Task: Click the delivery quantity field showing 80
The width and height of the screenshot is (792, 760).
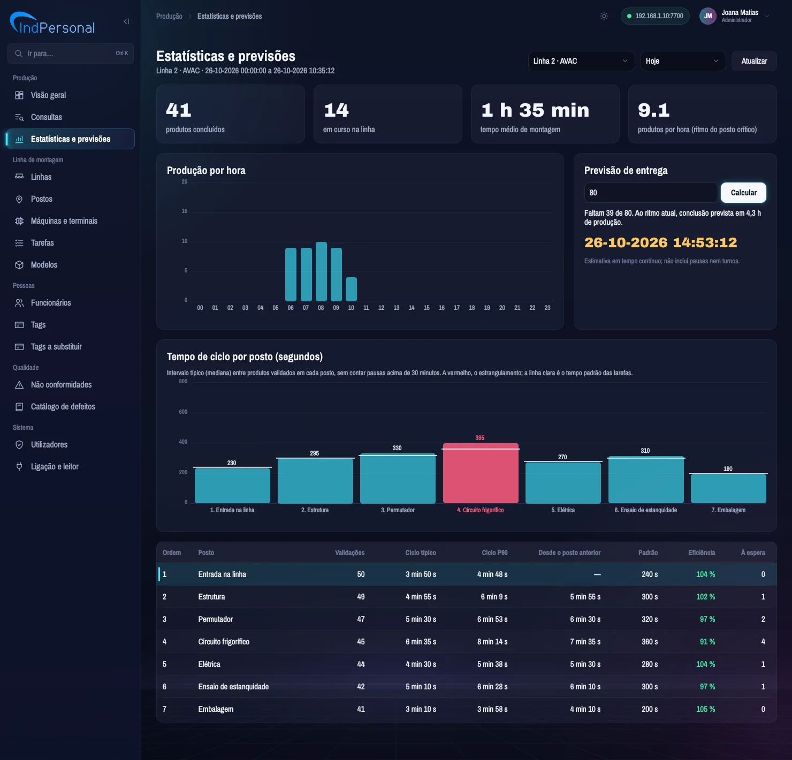Action: click(651, 193)
